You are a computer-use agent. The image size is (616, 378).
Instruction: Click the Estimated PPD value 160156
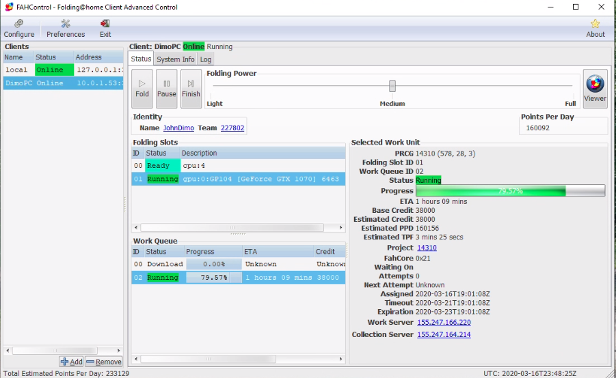pyautogui.click(x=427, y=228)
